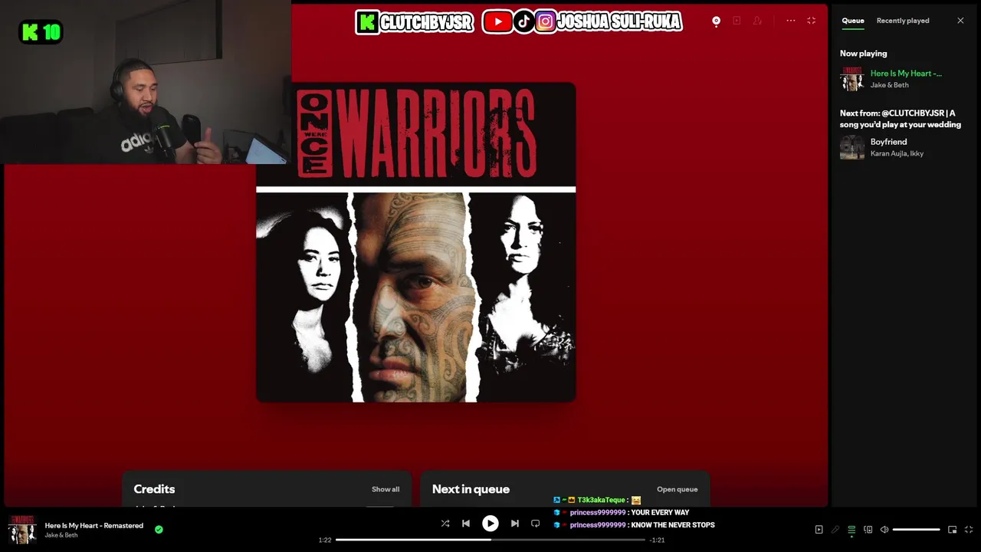Collapse the expanded view using the top arrows icon

pos(811,21)
